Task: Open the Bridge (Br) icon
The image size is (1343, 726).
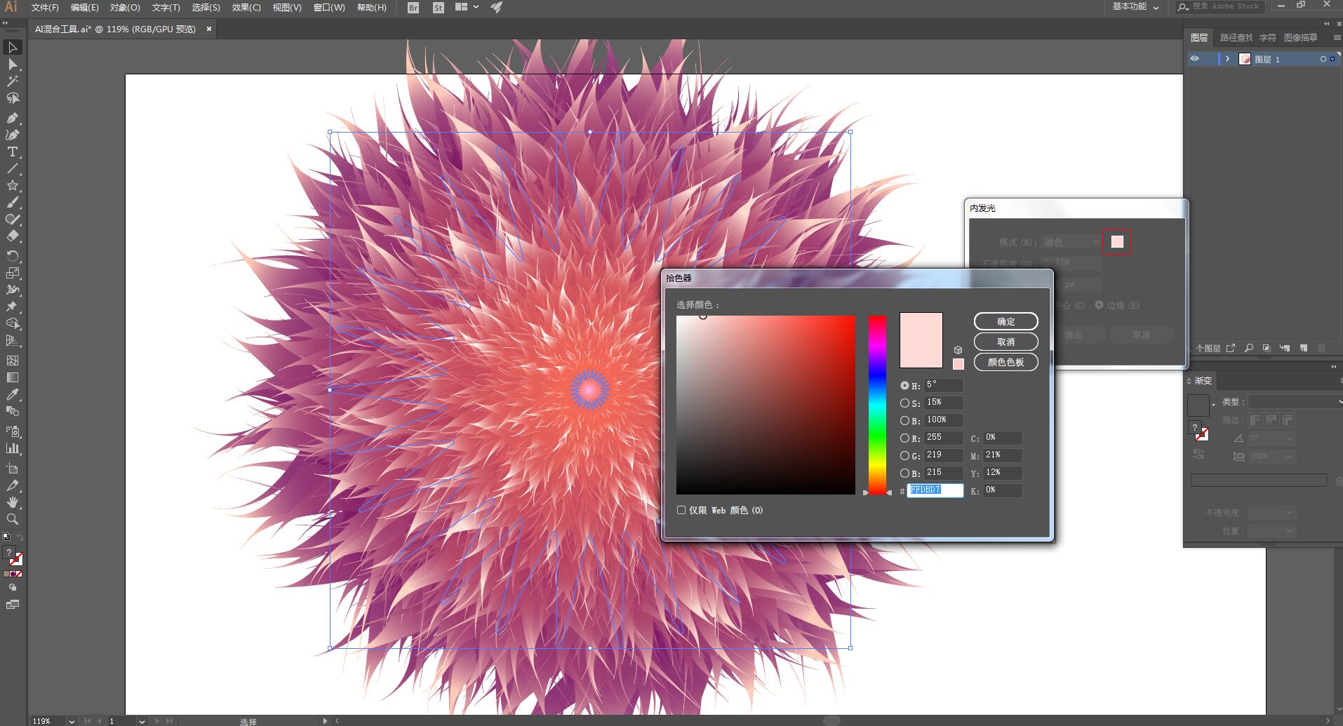Action: point(413,8)
